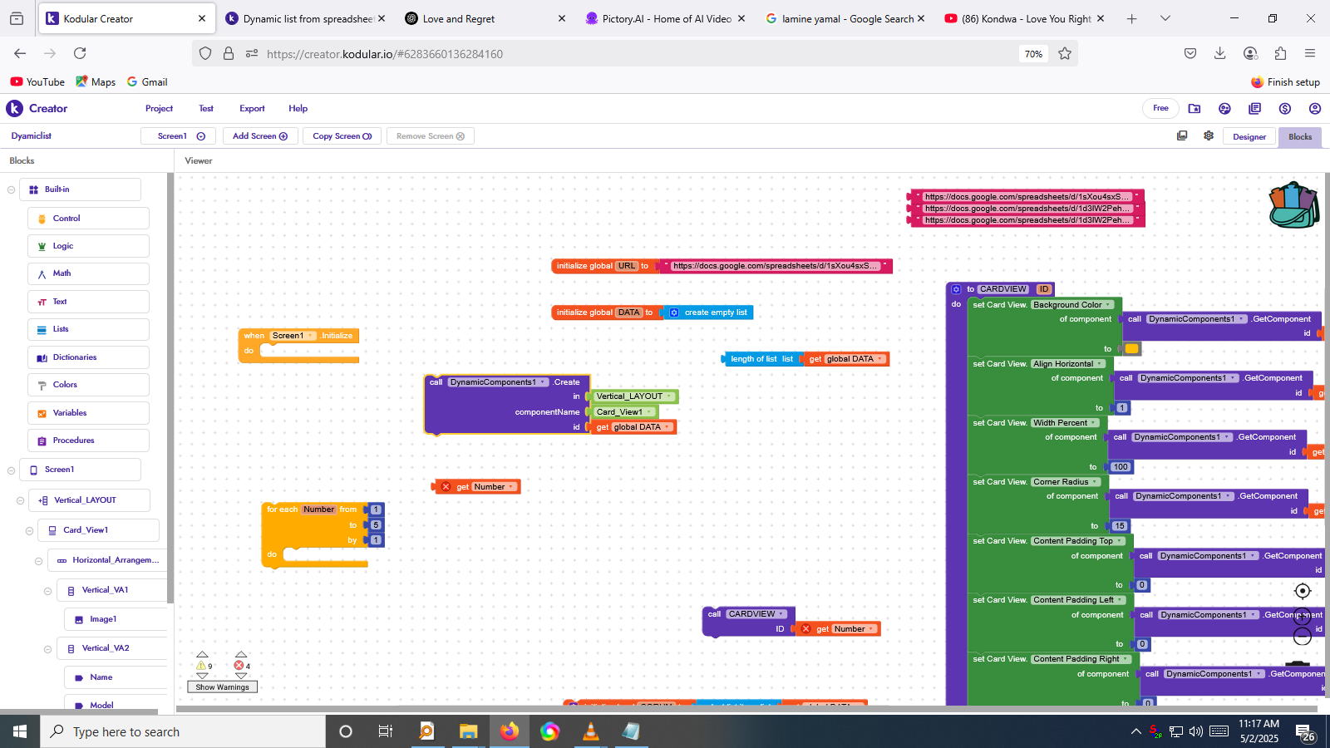Image resolution: width=1330 pixels, height=748 pixels.
Task: Click the Add Screen button
Action: pos(260,136)
